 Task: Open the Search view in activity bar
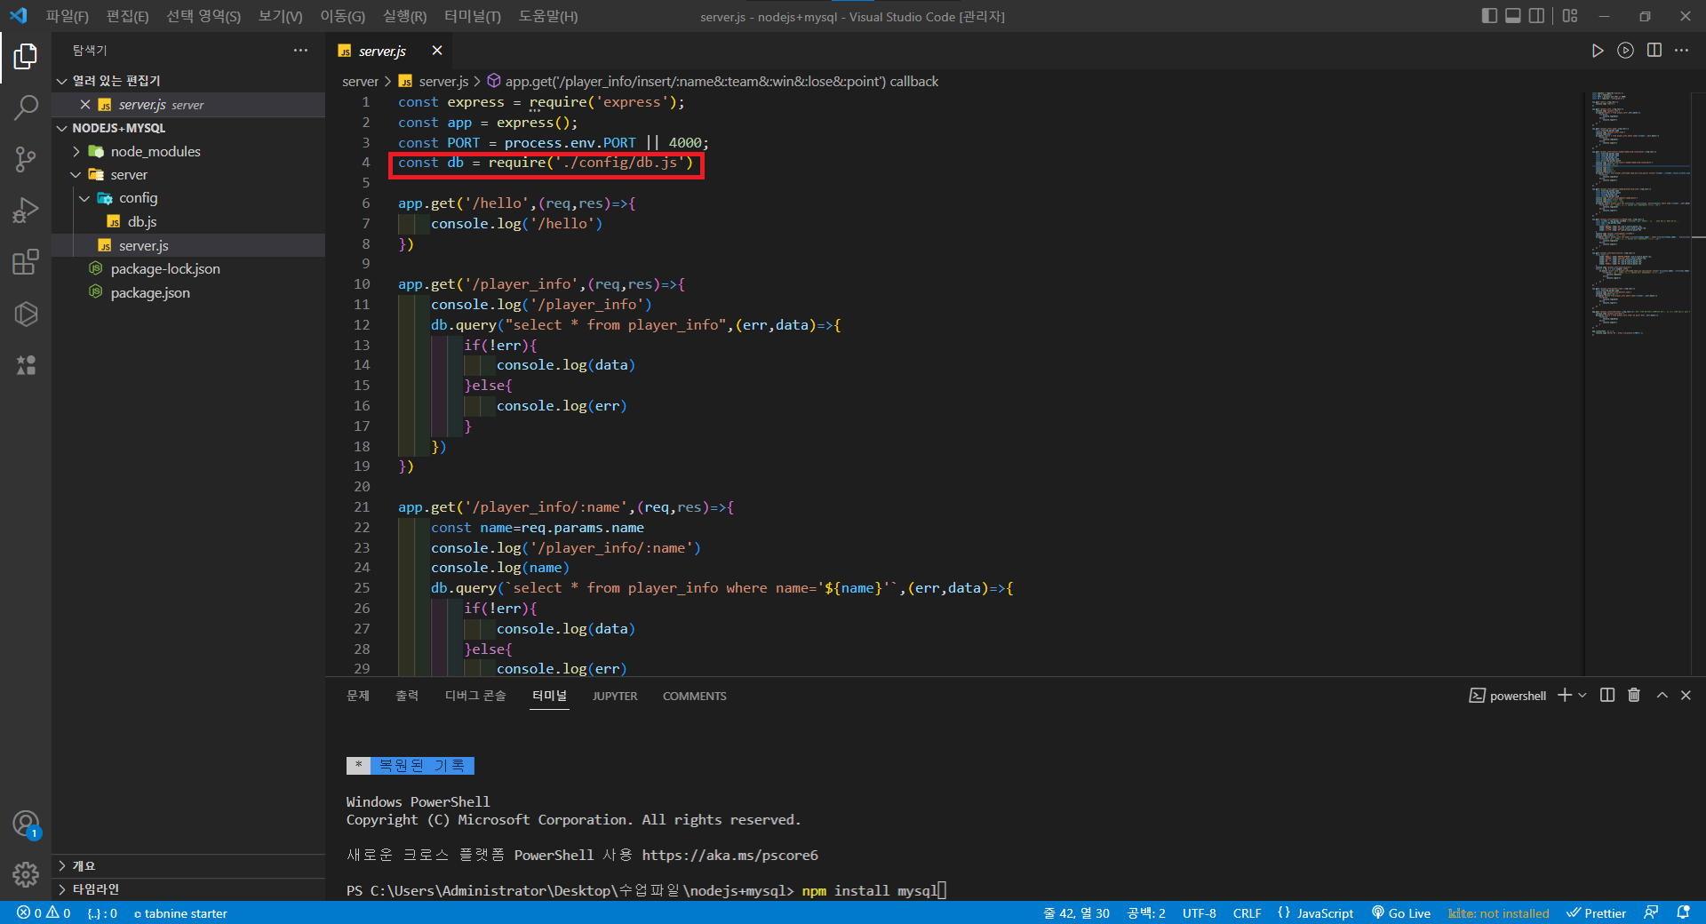26,108
